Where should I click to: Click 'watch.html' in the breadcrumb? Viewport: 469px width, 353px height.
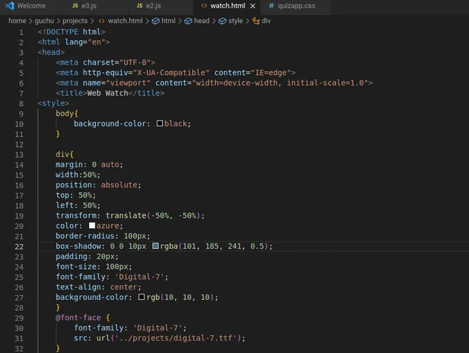pos(126,21)
